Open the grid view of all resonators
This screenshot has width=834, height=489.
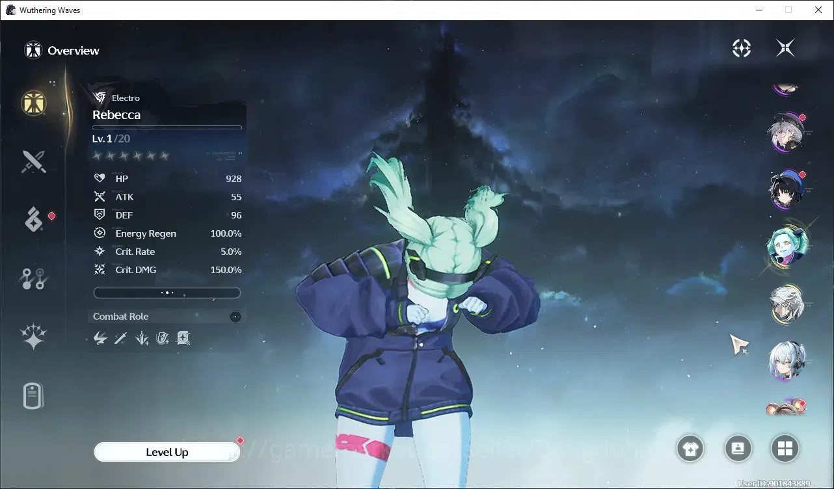[785, 448]
